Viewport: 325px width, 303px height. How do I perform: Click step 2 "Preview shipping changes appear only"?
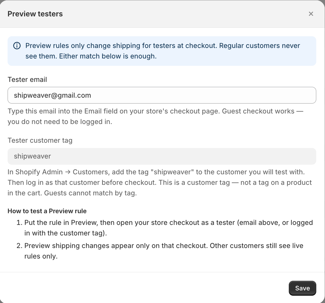click(164, 251)
